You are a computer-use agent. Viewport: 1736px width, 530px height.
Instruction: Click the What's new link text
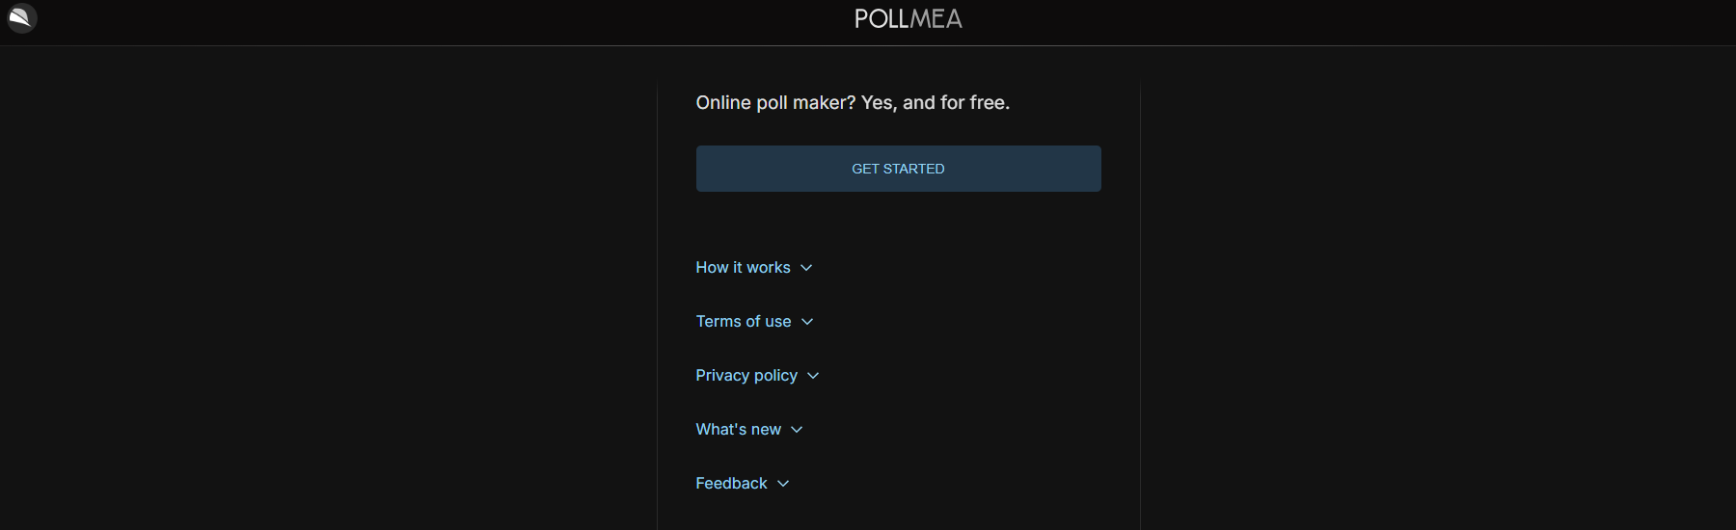739,430
